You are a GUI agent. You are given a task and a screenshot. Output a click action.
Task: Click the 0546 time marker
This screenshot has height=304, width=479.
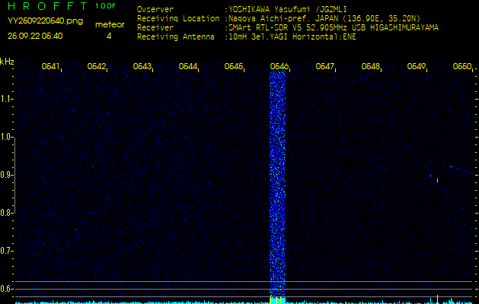tap(279, 66)
